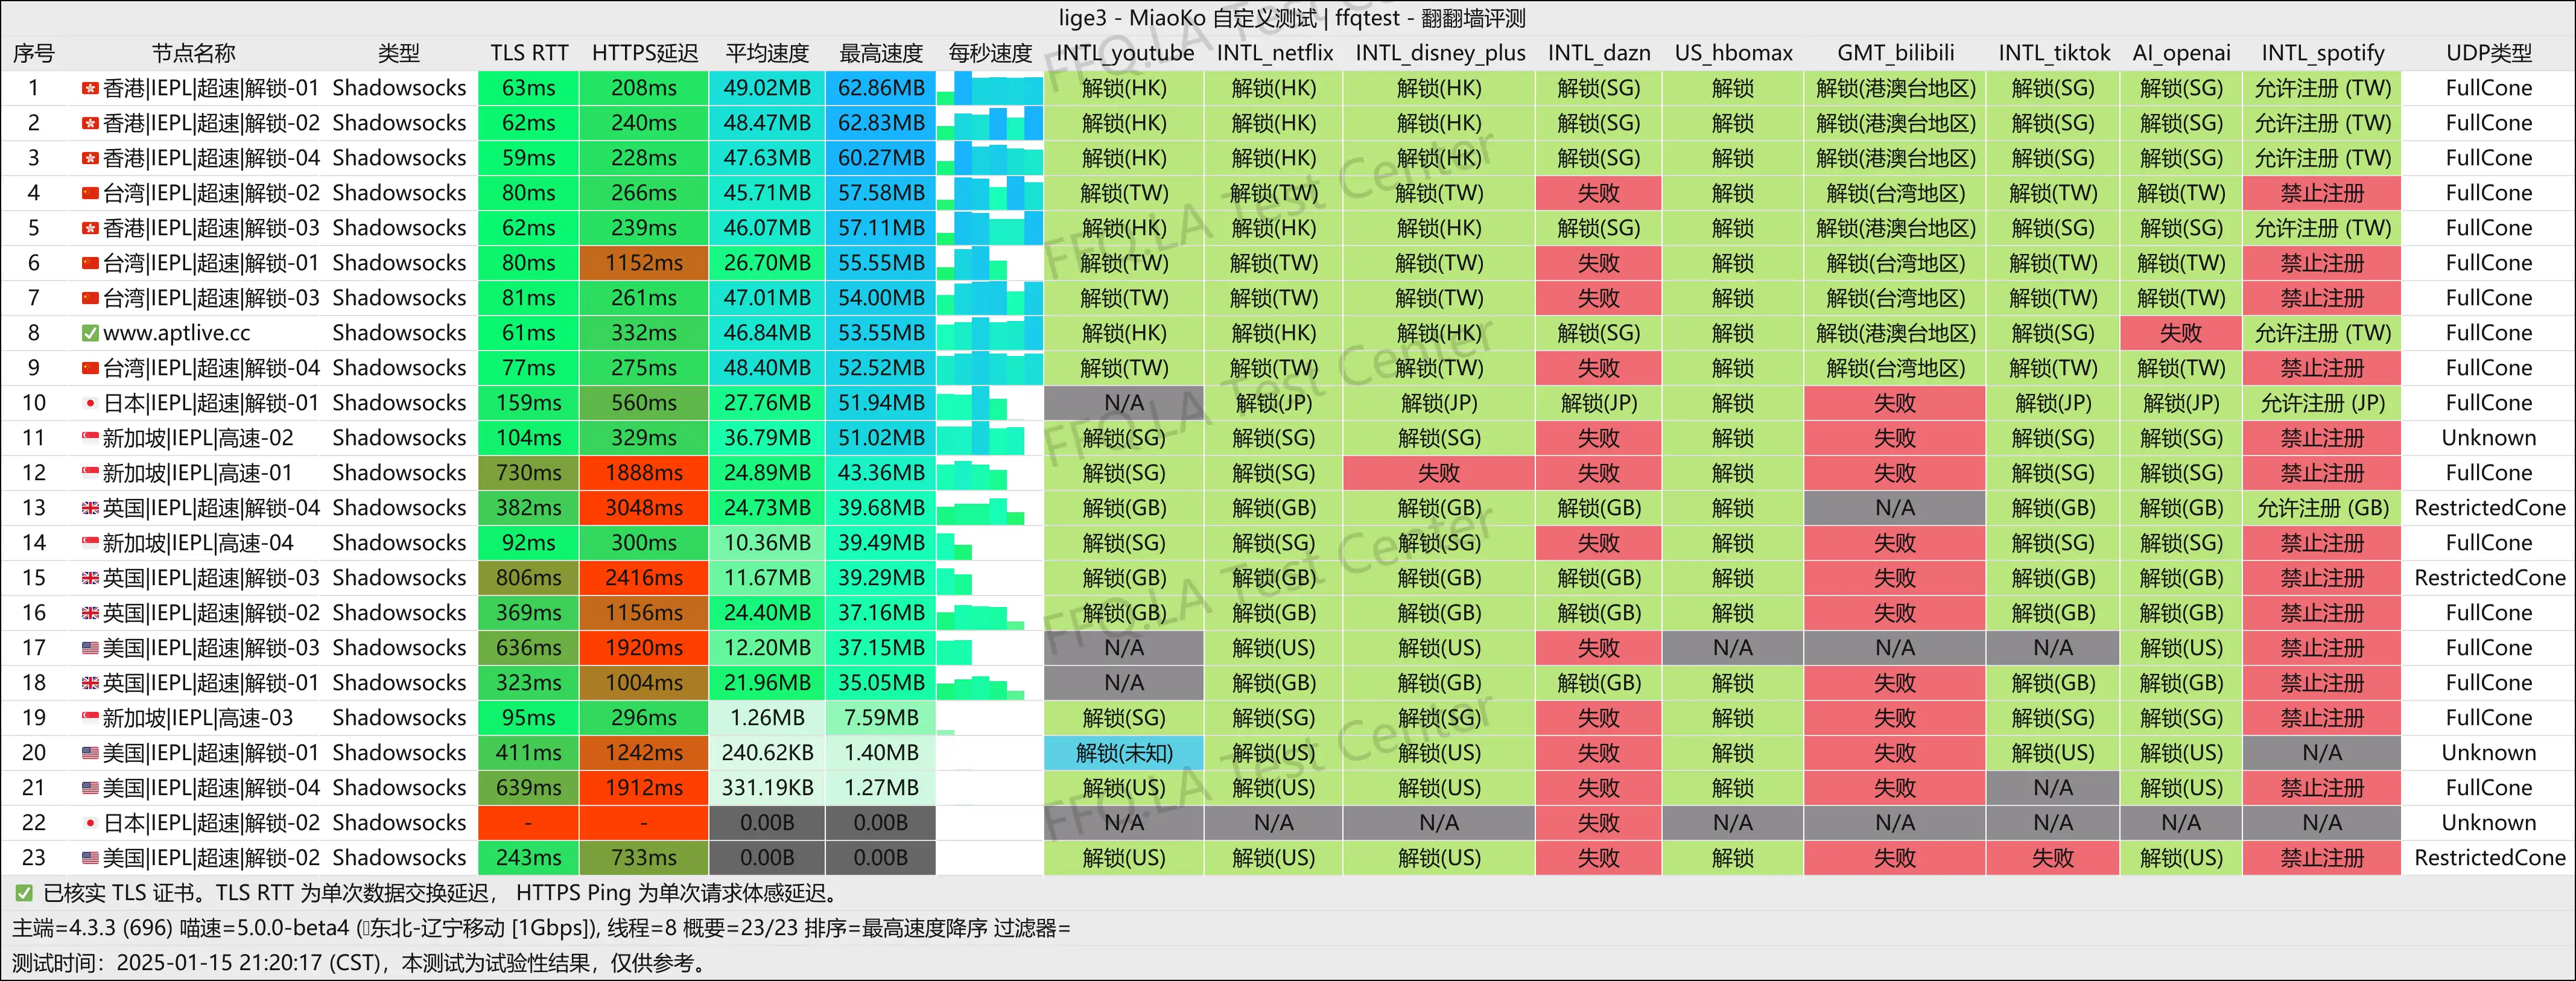Click the 解锁(未知) youtube cell in row 20
This screenshot has height=981, width=2576.
(1123, 753)
